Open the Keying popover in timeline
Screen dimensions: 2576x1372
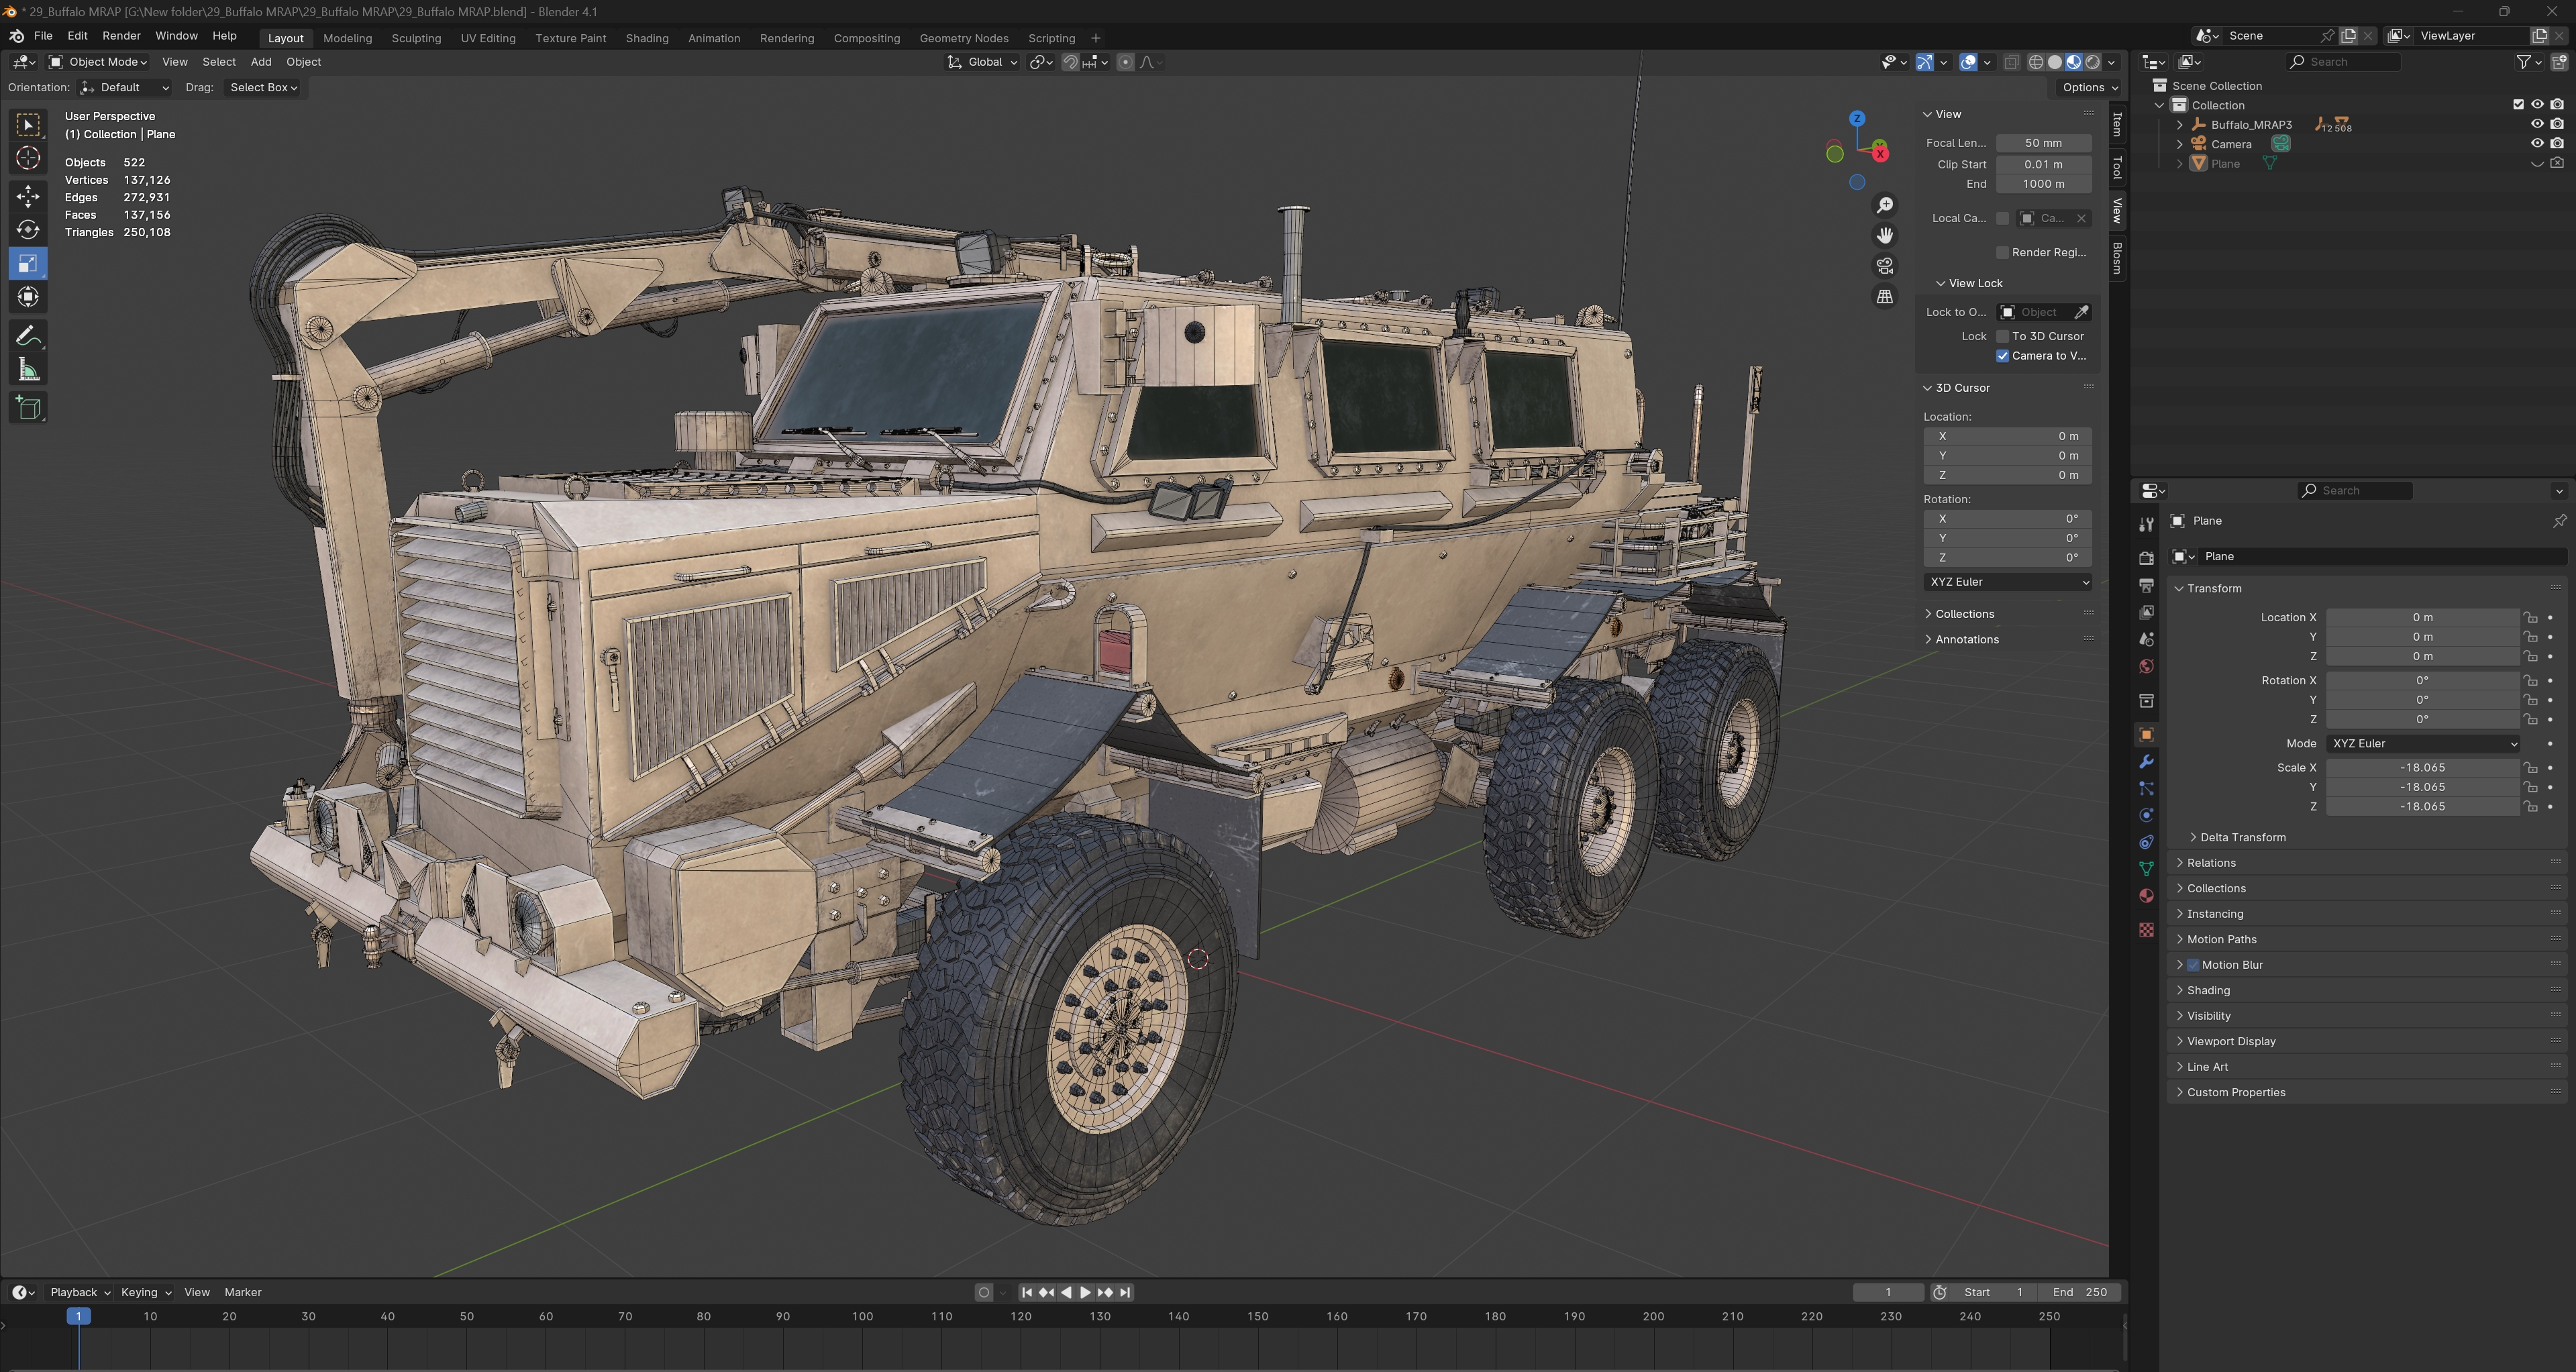[145, 1292]
